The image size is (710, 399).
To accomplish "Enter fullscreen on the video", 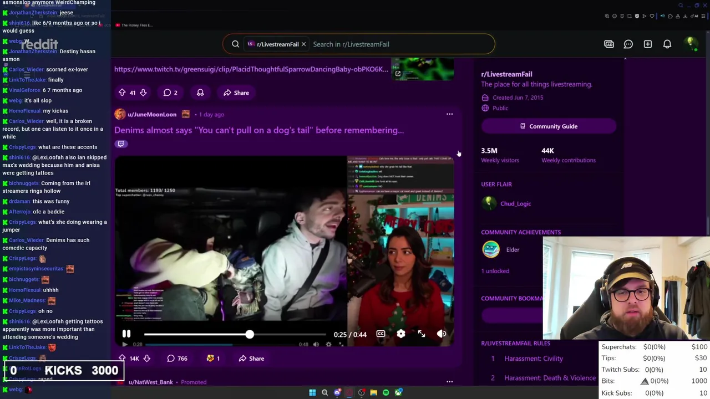I will coord(422,334).
